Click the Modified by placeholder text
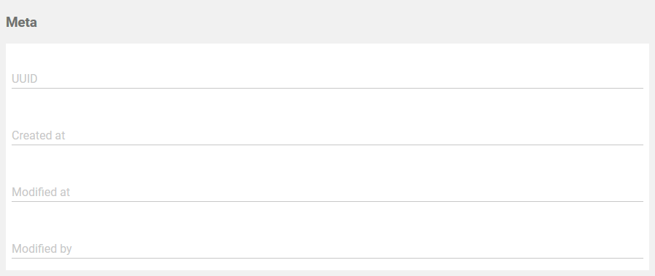The image size is (655, 276). (x=41, y=249)
